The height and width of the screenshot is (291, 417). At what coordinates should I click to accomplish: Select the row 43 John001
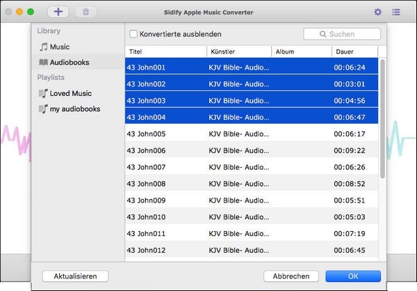[252, 68]
